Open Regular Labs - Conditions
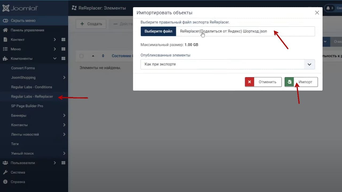Viewport: 342px width, 192px height. coord(32,87)
